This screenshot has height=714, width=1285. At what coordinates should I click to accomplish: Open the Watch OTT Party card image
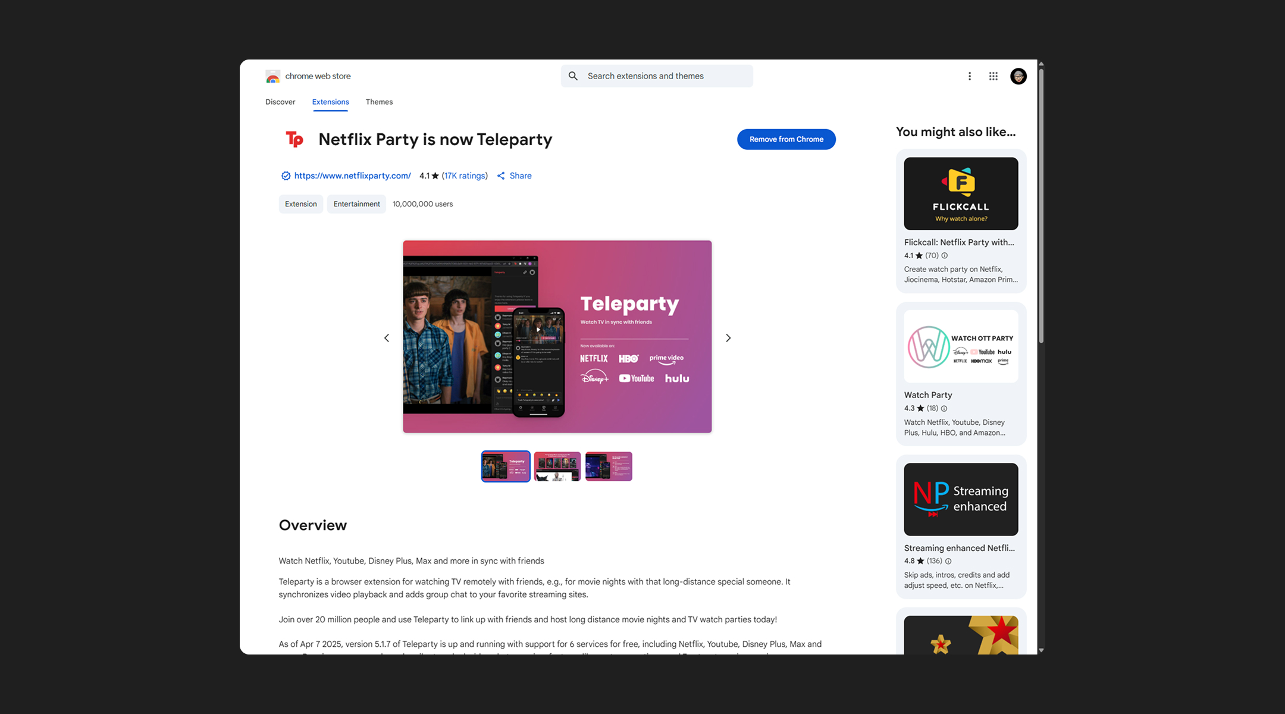[961, 346]
